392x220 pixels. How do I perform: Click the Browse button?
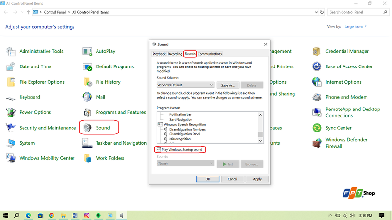pyautogui.click(x=252, y=164)
